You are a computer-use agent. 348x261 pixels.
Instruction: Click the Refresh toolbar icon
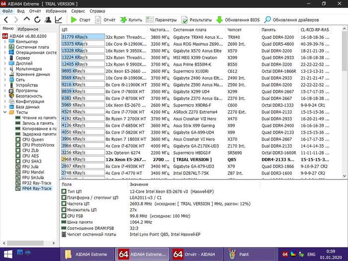point(37,20)
